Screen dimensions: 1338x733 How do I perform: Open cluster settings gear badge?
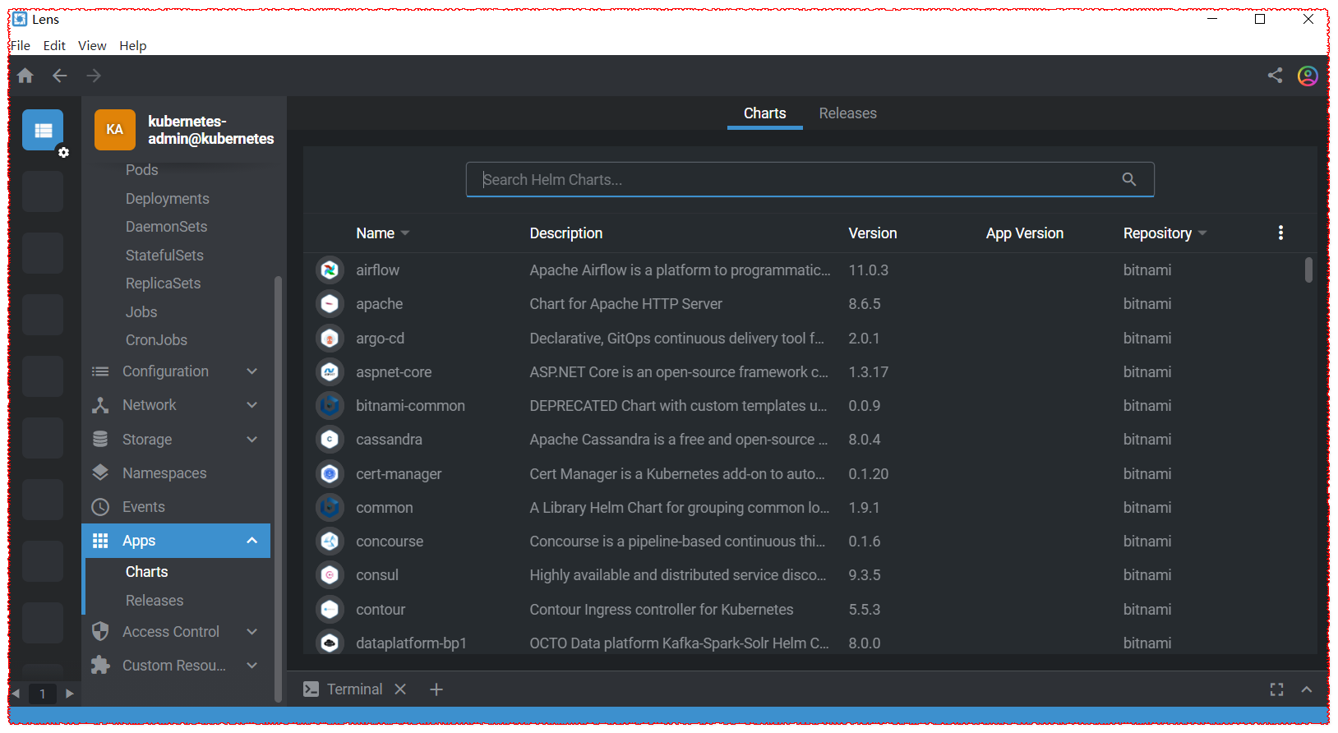63,152
